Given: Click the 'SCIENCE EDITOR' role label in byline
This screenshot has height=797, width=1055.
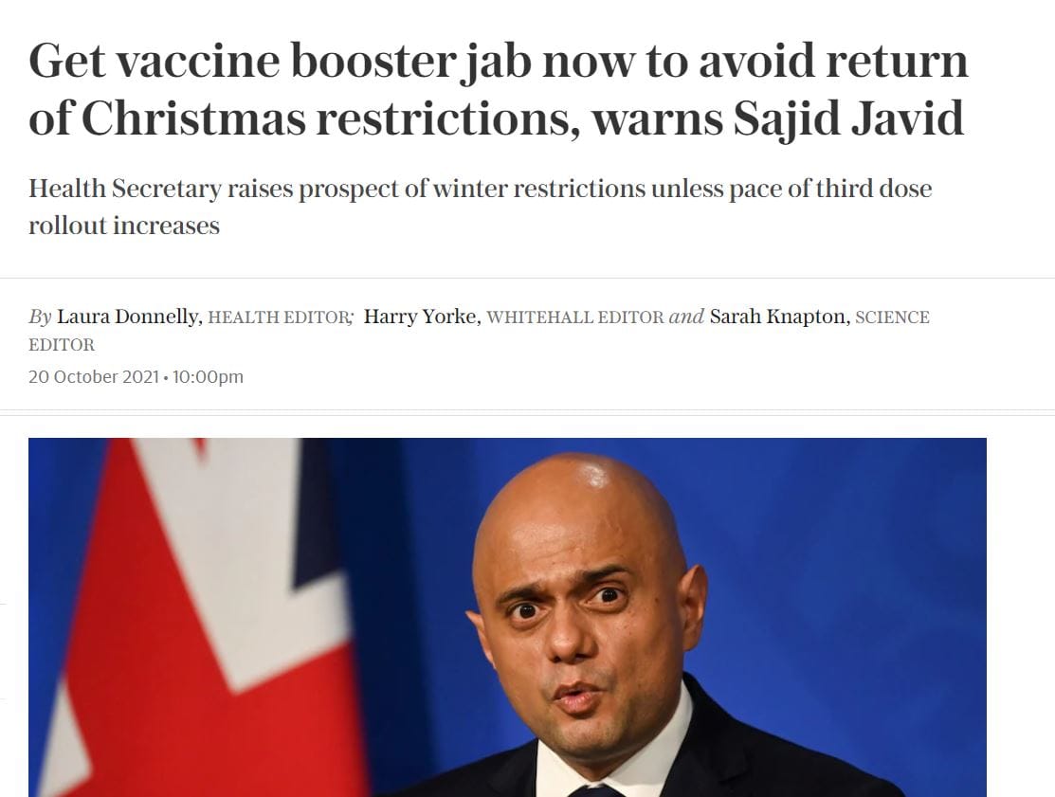Looking at the screenshot, I should [x=479, y=331].
